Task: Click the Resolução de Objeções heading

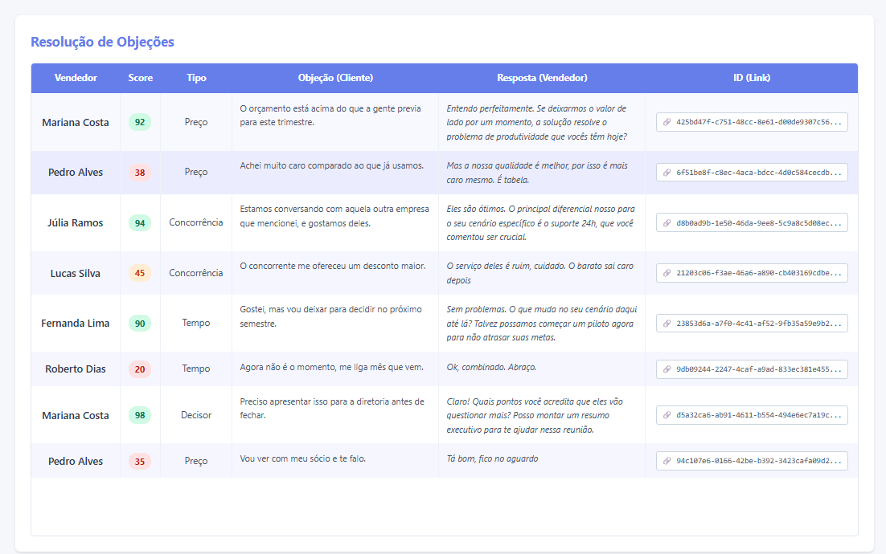Action: click(102, 42)
